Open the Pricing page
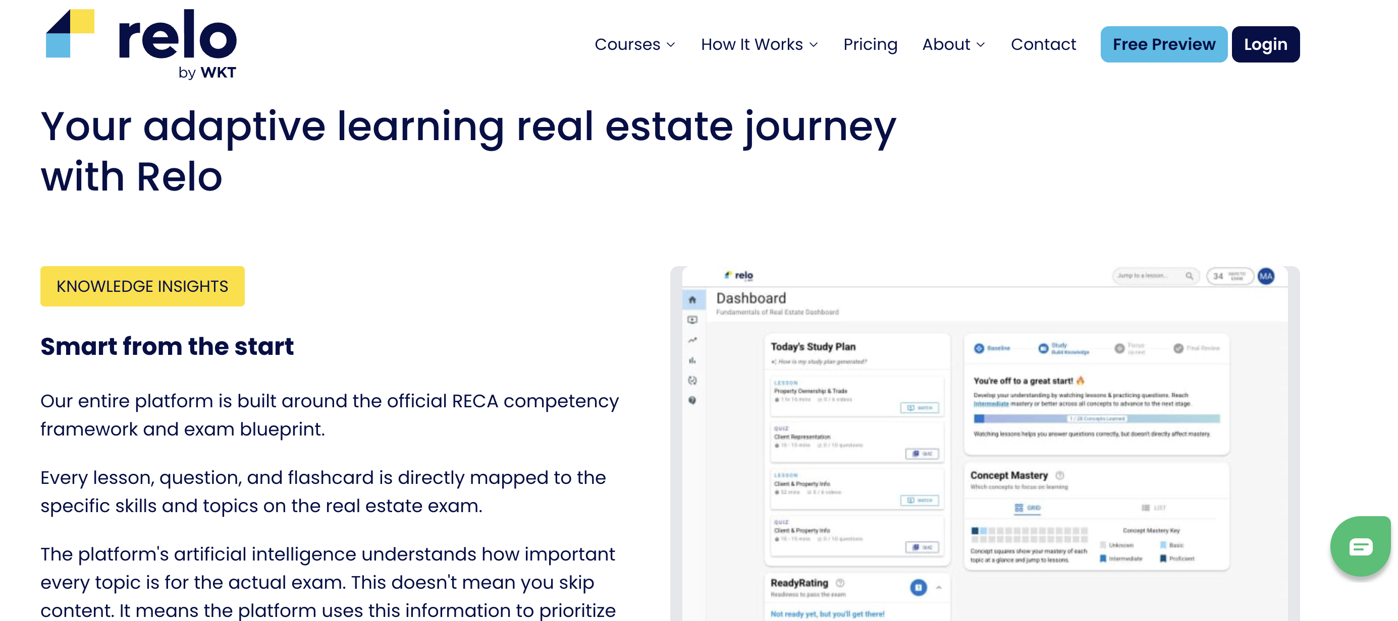1398x621 pixels. click(x=870, y=44)
